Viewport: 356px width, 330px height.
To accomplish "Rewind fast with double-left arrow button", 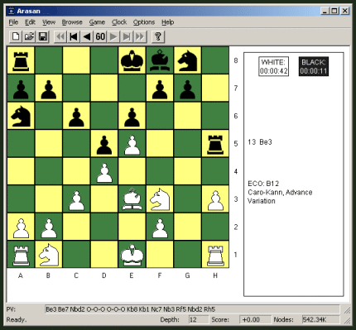I will coord(60,36).
